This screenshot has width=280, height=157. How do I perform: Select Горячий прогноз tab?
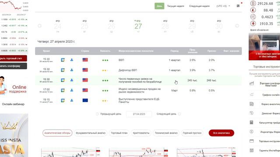tap(192, 133)
